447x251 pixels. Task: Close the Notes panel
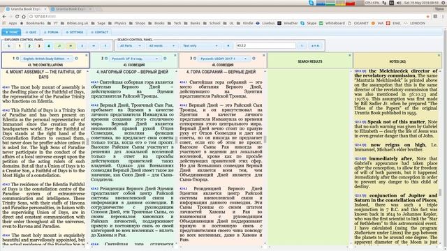439,55
